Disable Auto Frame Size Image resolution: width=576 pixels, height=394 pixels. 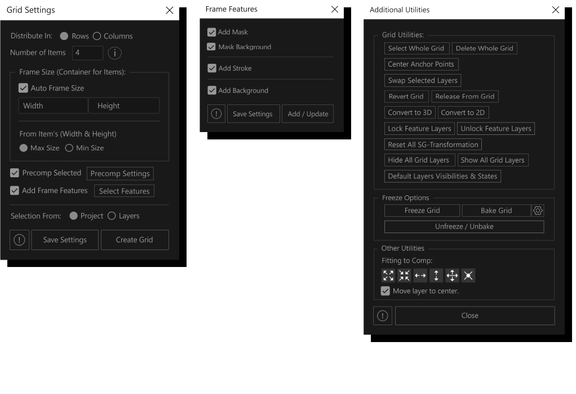[x=23, y=88]
